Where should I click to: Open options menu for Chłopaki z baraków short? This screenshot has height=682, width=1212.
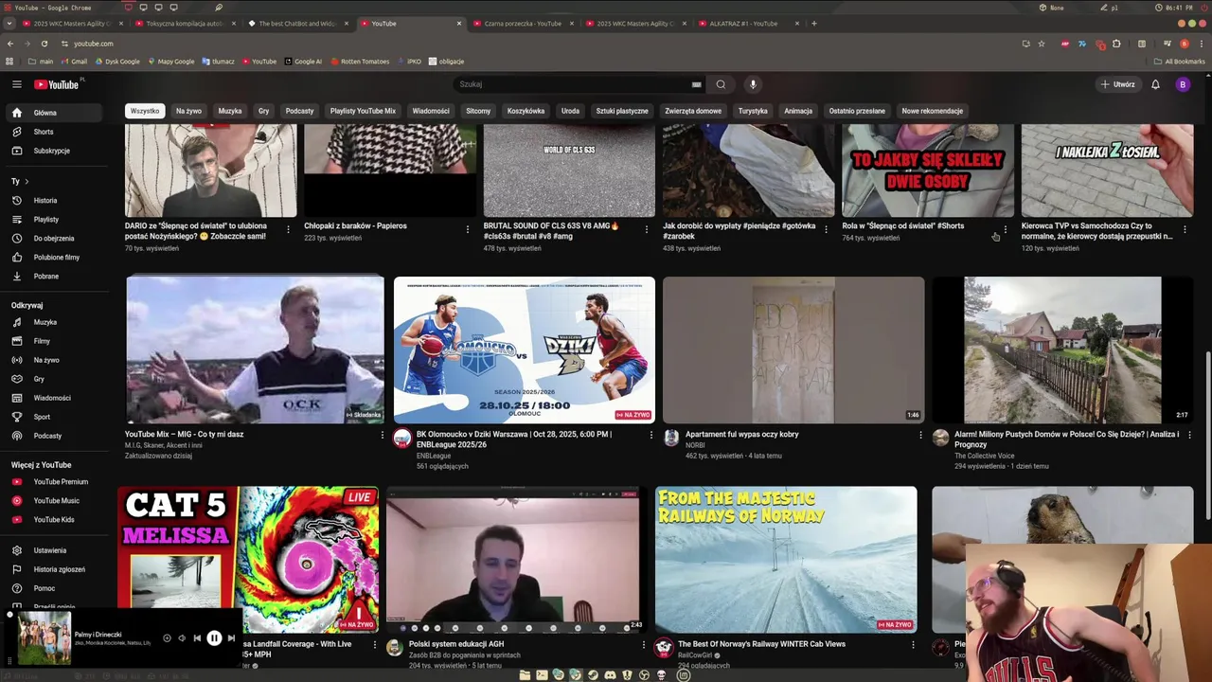point(468,229)
